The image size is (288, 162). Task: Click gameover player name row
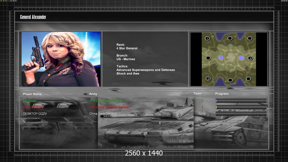pos(144,101)
